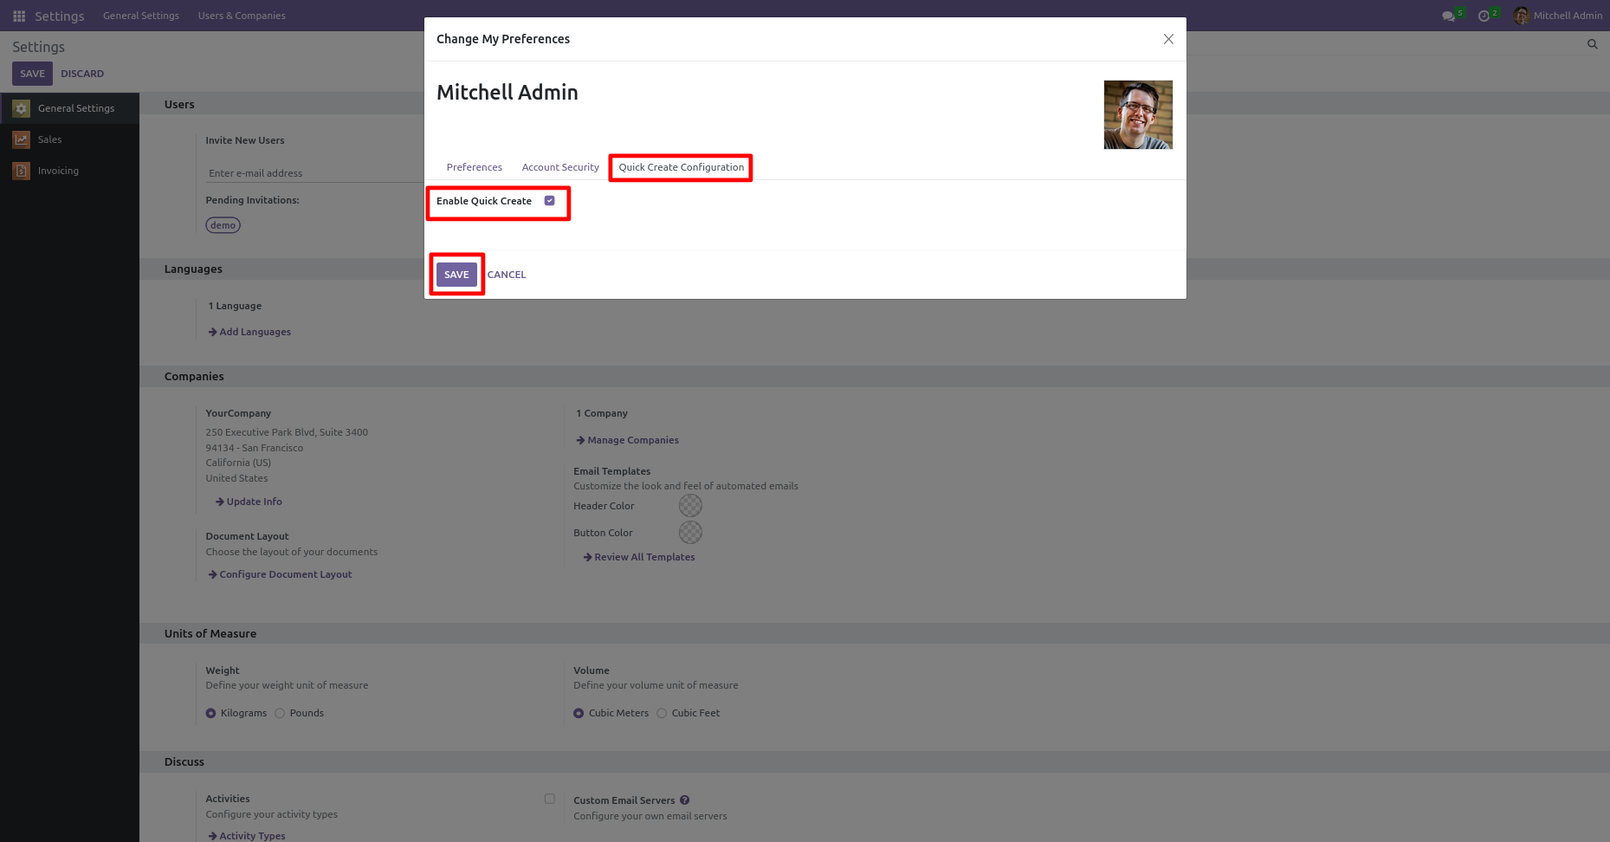1610x842 pixels.
Task: Click the search magnifier icon
Action: click(1592, 44)
